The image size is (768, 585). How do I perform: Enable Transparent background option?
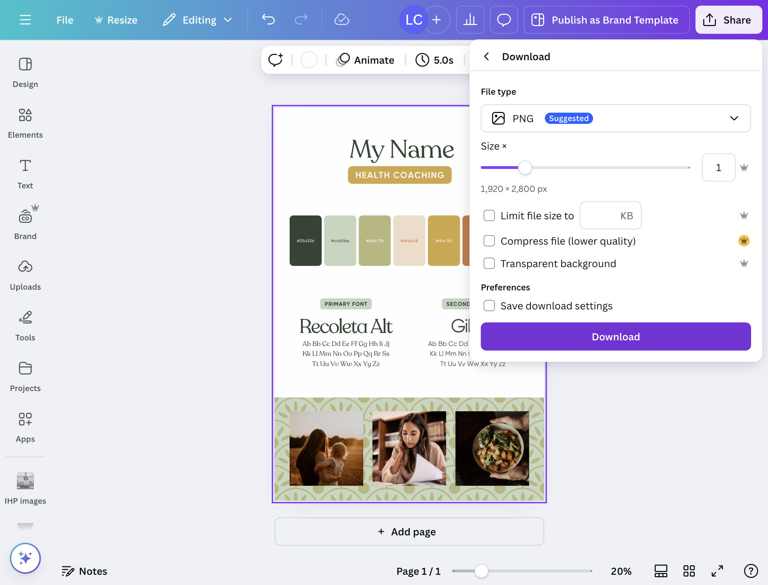click(489, 263)
